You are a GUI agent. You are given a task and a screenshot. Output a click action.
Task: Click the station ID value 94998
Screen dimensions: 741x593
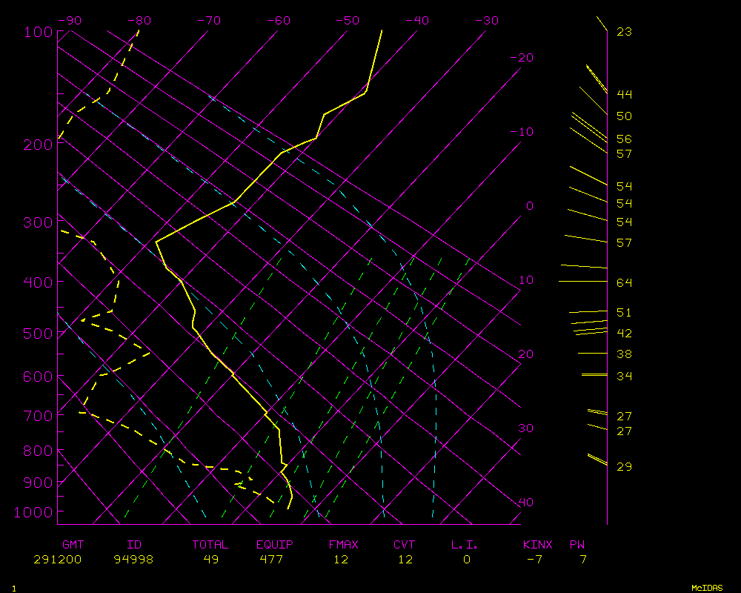tap(133, 560)
